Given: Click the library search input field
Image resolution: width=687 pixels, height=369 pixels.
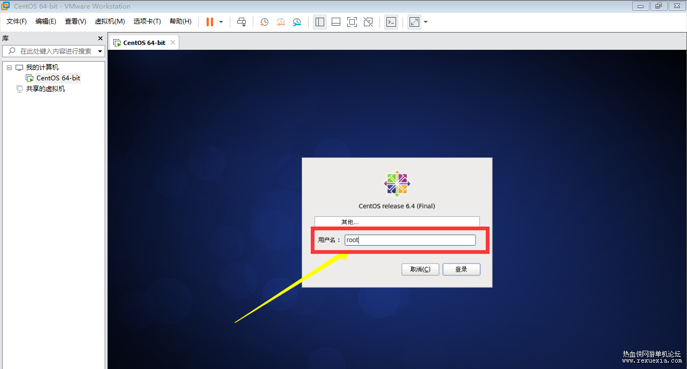Looking at the screenshot, I should (53, 51).
